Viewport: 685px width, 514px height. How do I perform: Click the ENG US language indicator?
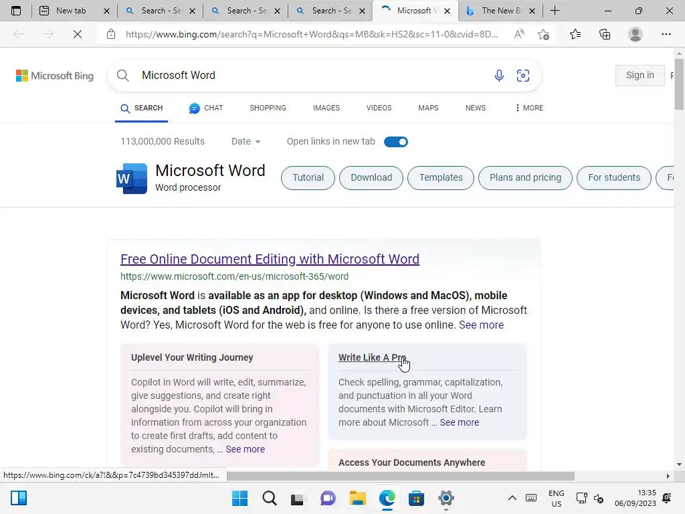point(556,498)
